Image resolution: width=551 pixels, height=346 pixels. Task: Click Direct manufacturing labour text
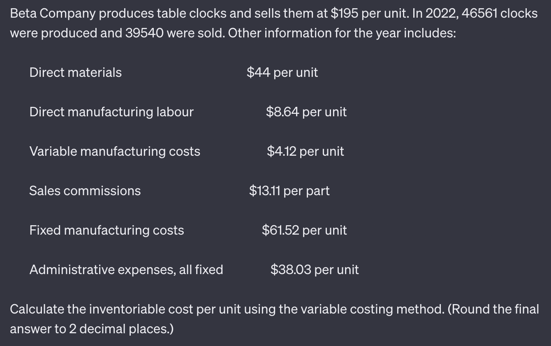coord(111,112)
